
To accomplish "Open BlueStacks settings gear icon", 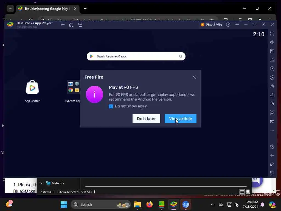I will pos(272,147).
